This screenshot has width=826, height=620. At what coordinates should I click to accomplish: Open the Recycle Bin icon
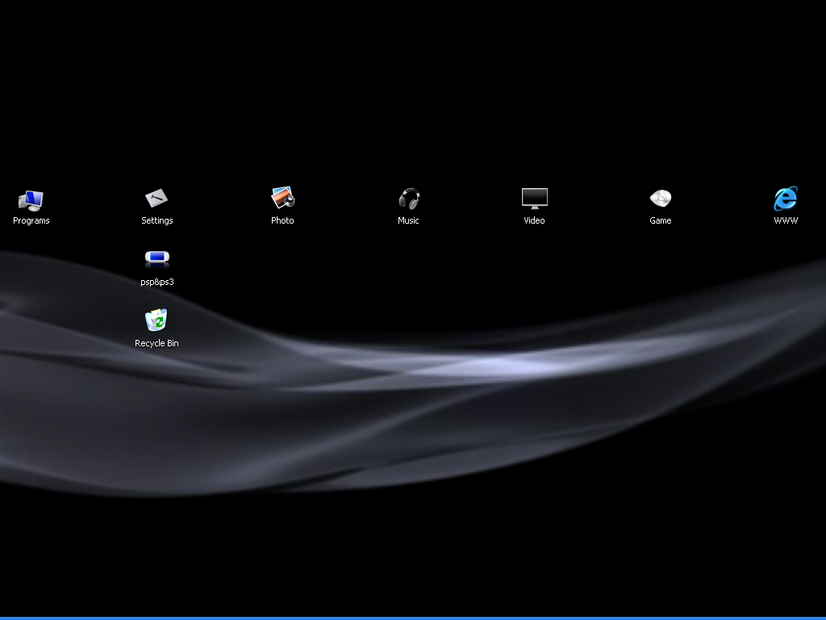coord(156,320)
